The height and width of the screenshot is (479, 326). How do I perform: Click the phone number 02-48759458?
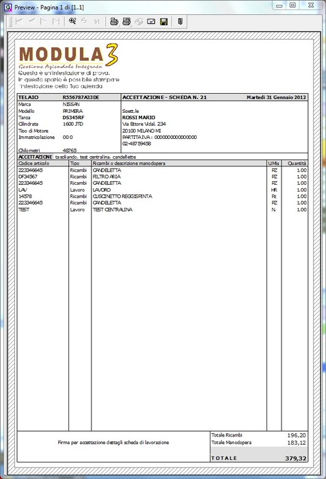coord(137,144)
